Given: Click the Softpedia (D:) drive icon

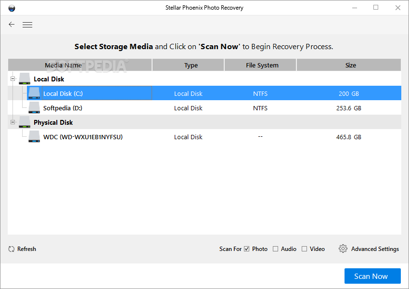Looking at the screenshot, I should [x=34, y=107].
